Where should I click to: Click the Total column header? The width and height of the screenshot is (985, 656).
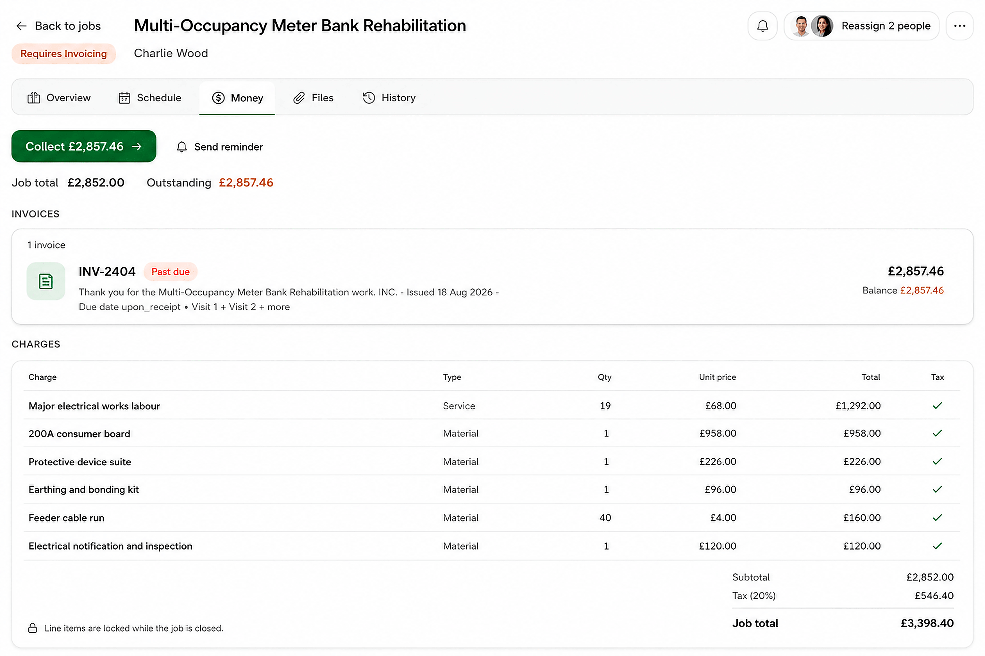pyautogui.click(x=871, y=377)
